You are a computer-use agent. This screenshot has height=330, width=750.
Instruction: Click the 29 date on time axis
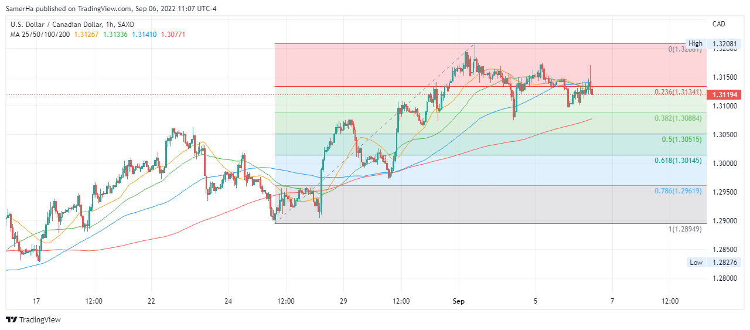(343, 301)
